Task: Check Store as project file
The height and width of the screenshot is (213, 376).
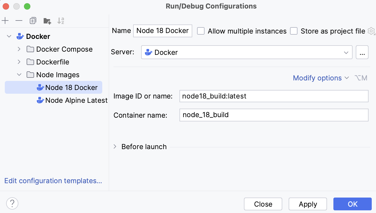Action: click(x=294, y=31)
